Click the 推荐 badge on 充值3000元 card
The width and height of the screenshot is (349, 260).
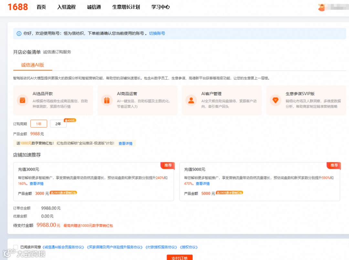[x=168, y=165]
